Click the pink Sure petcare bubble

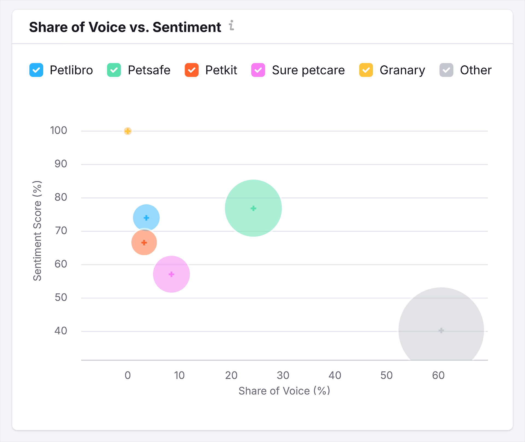click(x=171, y=274)
